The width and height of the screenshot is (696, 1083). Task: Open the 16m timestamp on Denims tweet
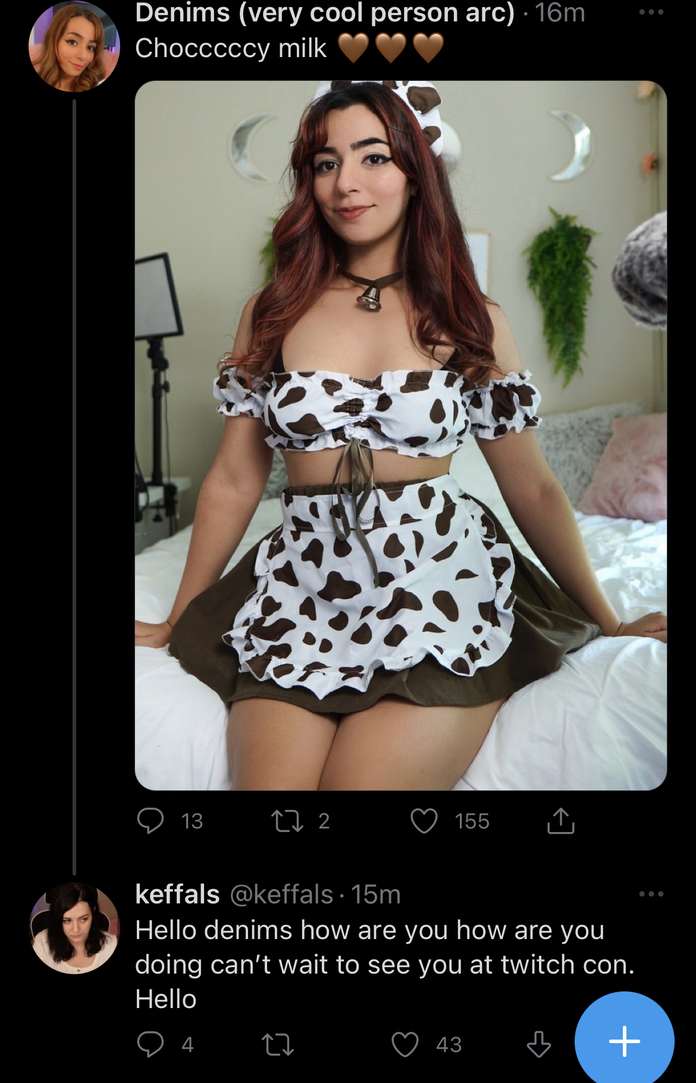click(x=560, y=12)
